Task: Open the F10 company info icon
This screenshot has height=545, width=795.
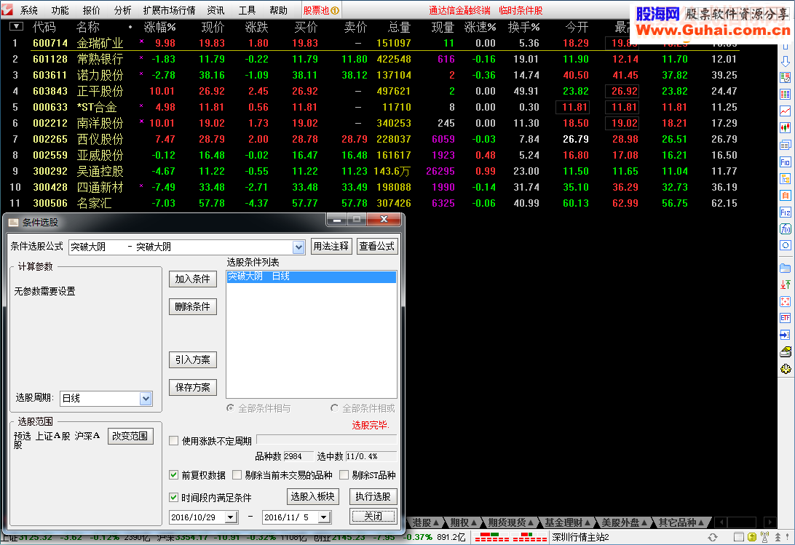Action: [786, 162]
